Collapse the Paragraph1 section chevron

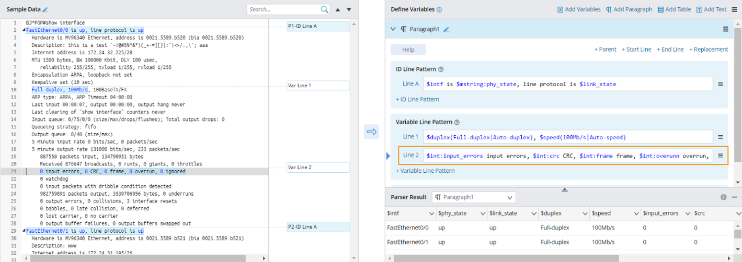[393, 30]
